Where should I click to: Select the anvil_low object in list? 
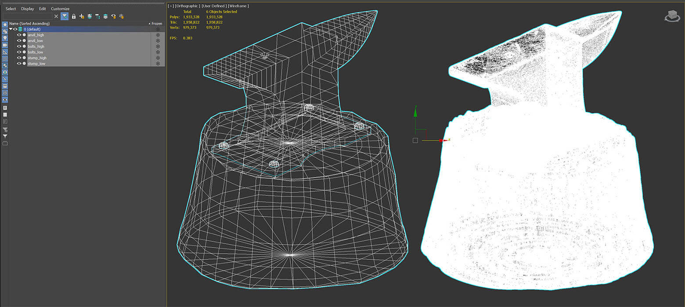click(x=35, y=41)
